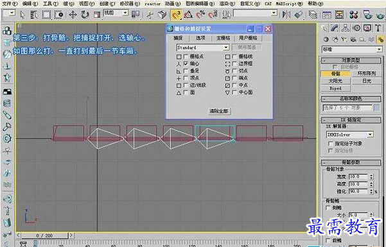Toggle the Spinner Snap icon

[212, 15]
